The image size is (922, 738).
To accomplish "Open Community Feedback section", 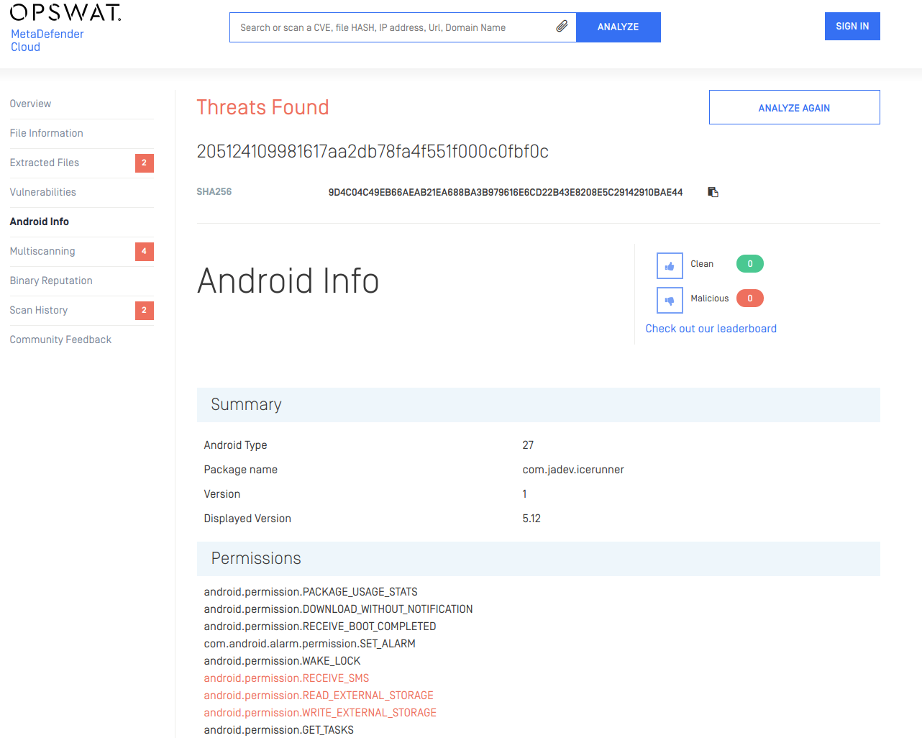I will click(x=60, y=340).
